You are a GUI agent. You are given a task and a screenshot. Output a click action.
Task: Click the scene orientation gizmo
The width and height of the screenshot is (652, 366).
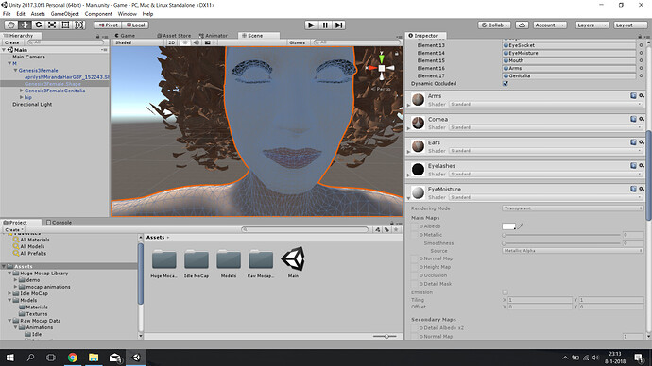[382, 68]
